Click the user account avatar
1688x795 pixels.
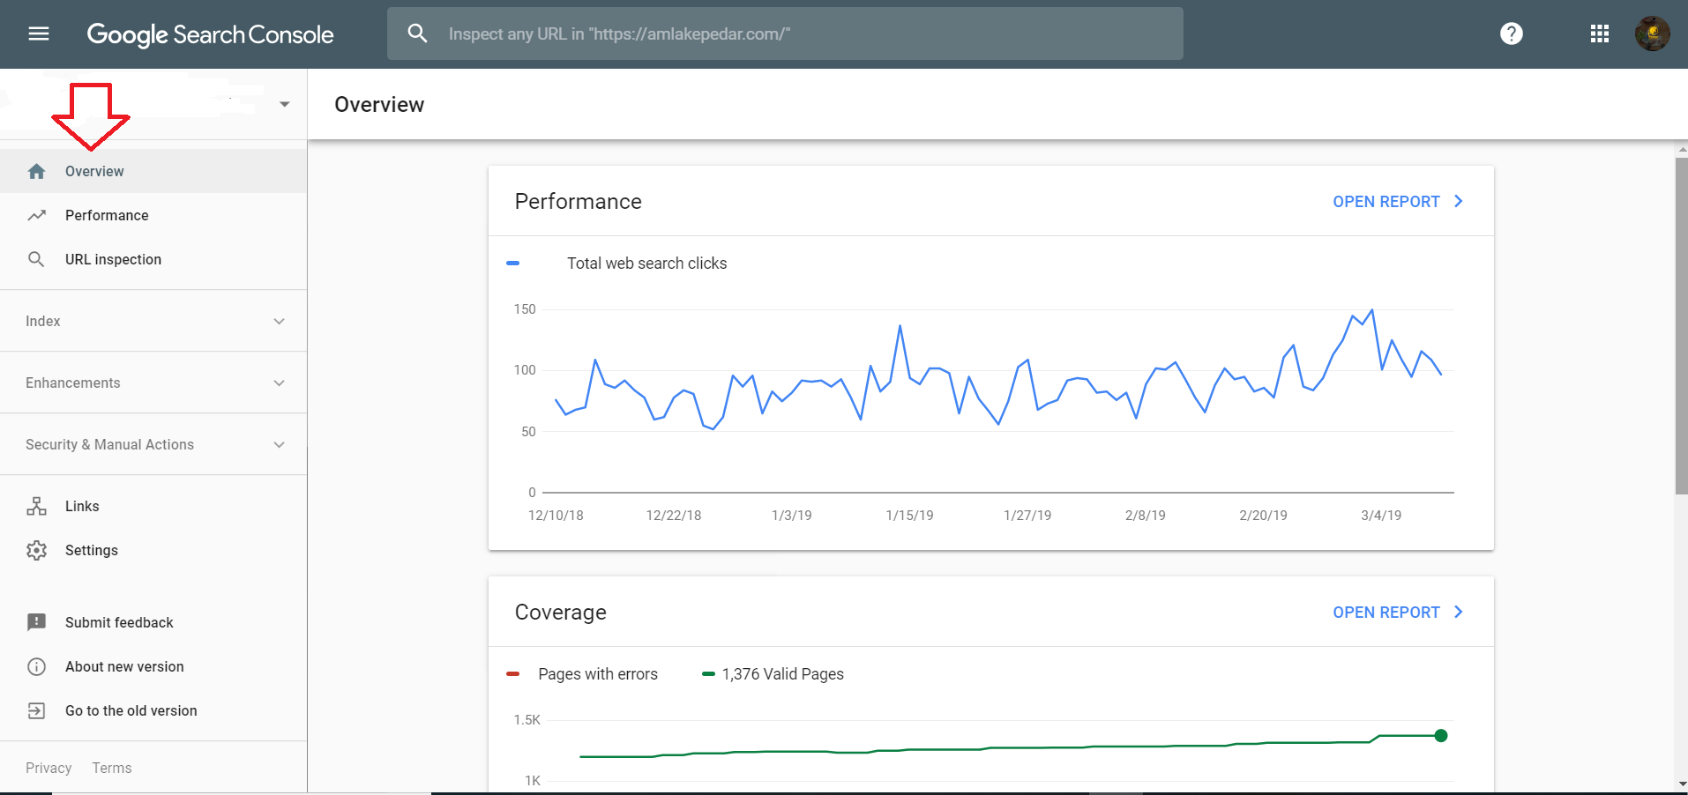(x=1651, y=33)
